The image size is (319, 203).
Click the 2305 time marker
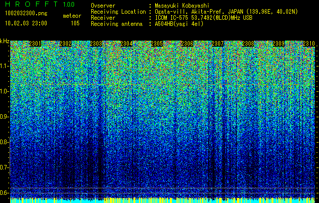tap(157, 44)
